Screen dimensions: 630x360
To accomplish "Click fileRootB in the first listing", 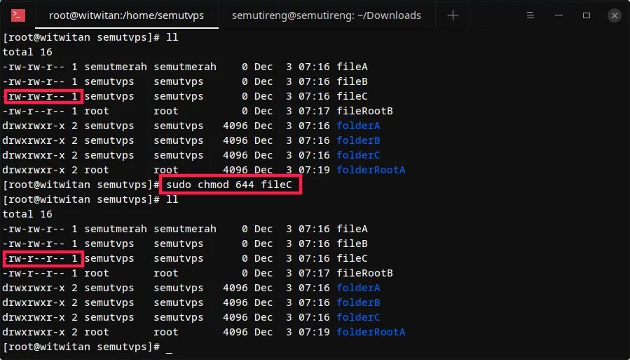I will point(365,111).
